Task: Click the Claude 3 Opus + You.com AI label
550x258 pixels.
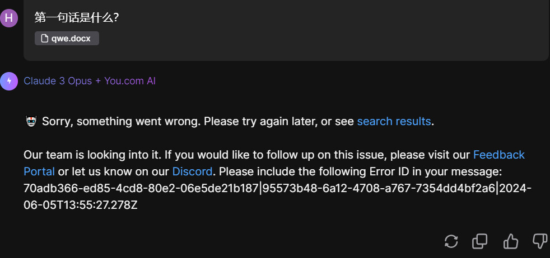Action: coord(90,81)
